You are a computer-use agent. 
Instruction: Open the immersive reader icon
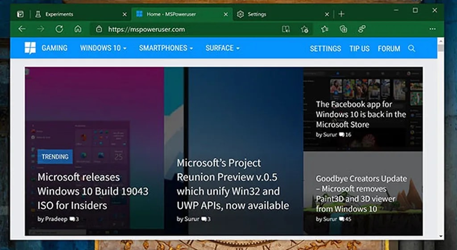[286, 29]
